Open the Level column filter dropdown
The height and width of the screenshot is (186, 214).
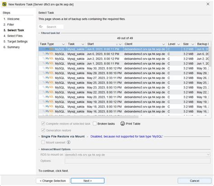pyautogui.click(x=179, y=44)
